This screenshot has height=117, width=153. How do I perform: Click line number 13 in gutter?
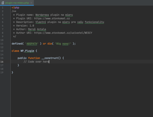click(2, 51)
